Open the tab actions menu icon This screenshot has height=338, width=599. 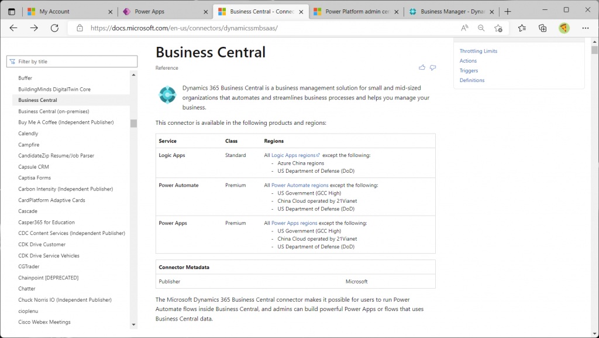pos(12,12)
